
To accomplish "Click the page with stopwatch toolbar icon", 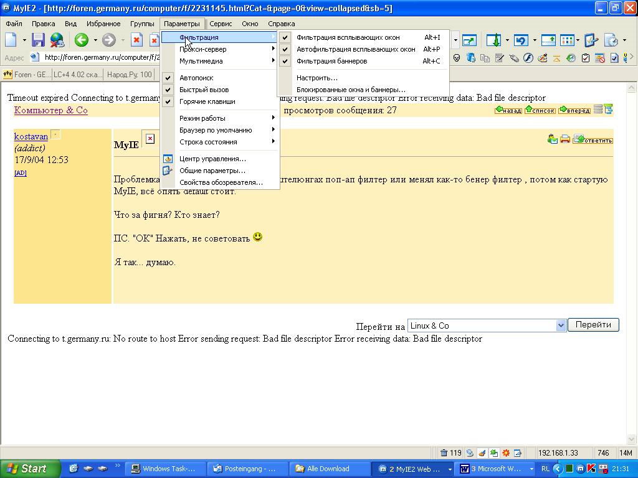I will click(x=611, y=40).
